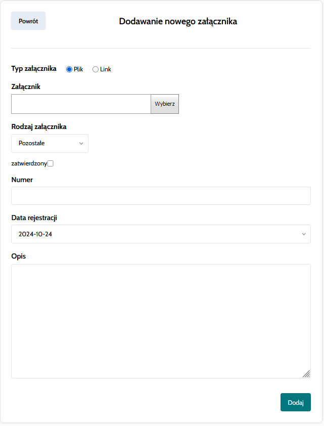This screenshot has height=426, width=324.
Task: Click the Załącznik file path field
Action: 81,104
